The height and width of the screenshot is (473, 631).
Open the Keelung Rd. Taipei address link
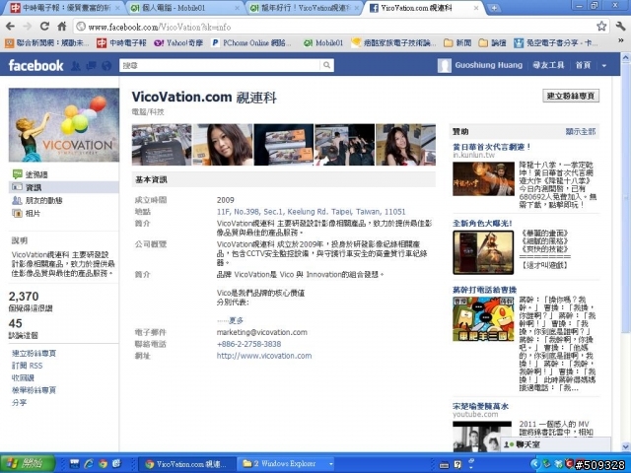click(312, 212)
